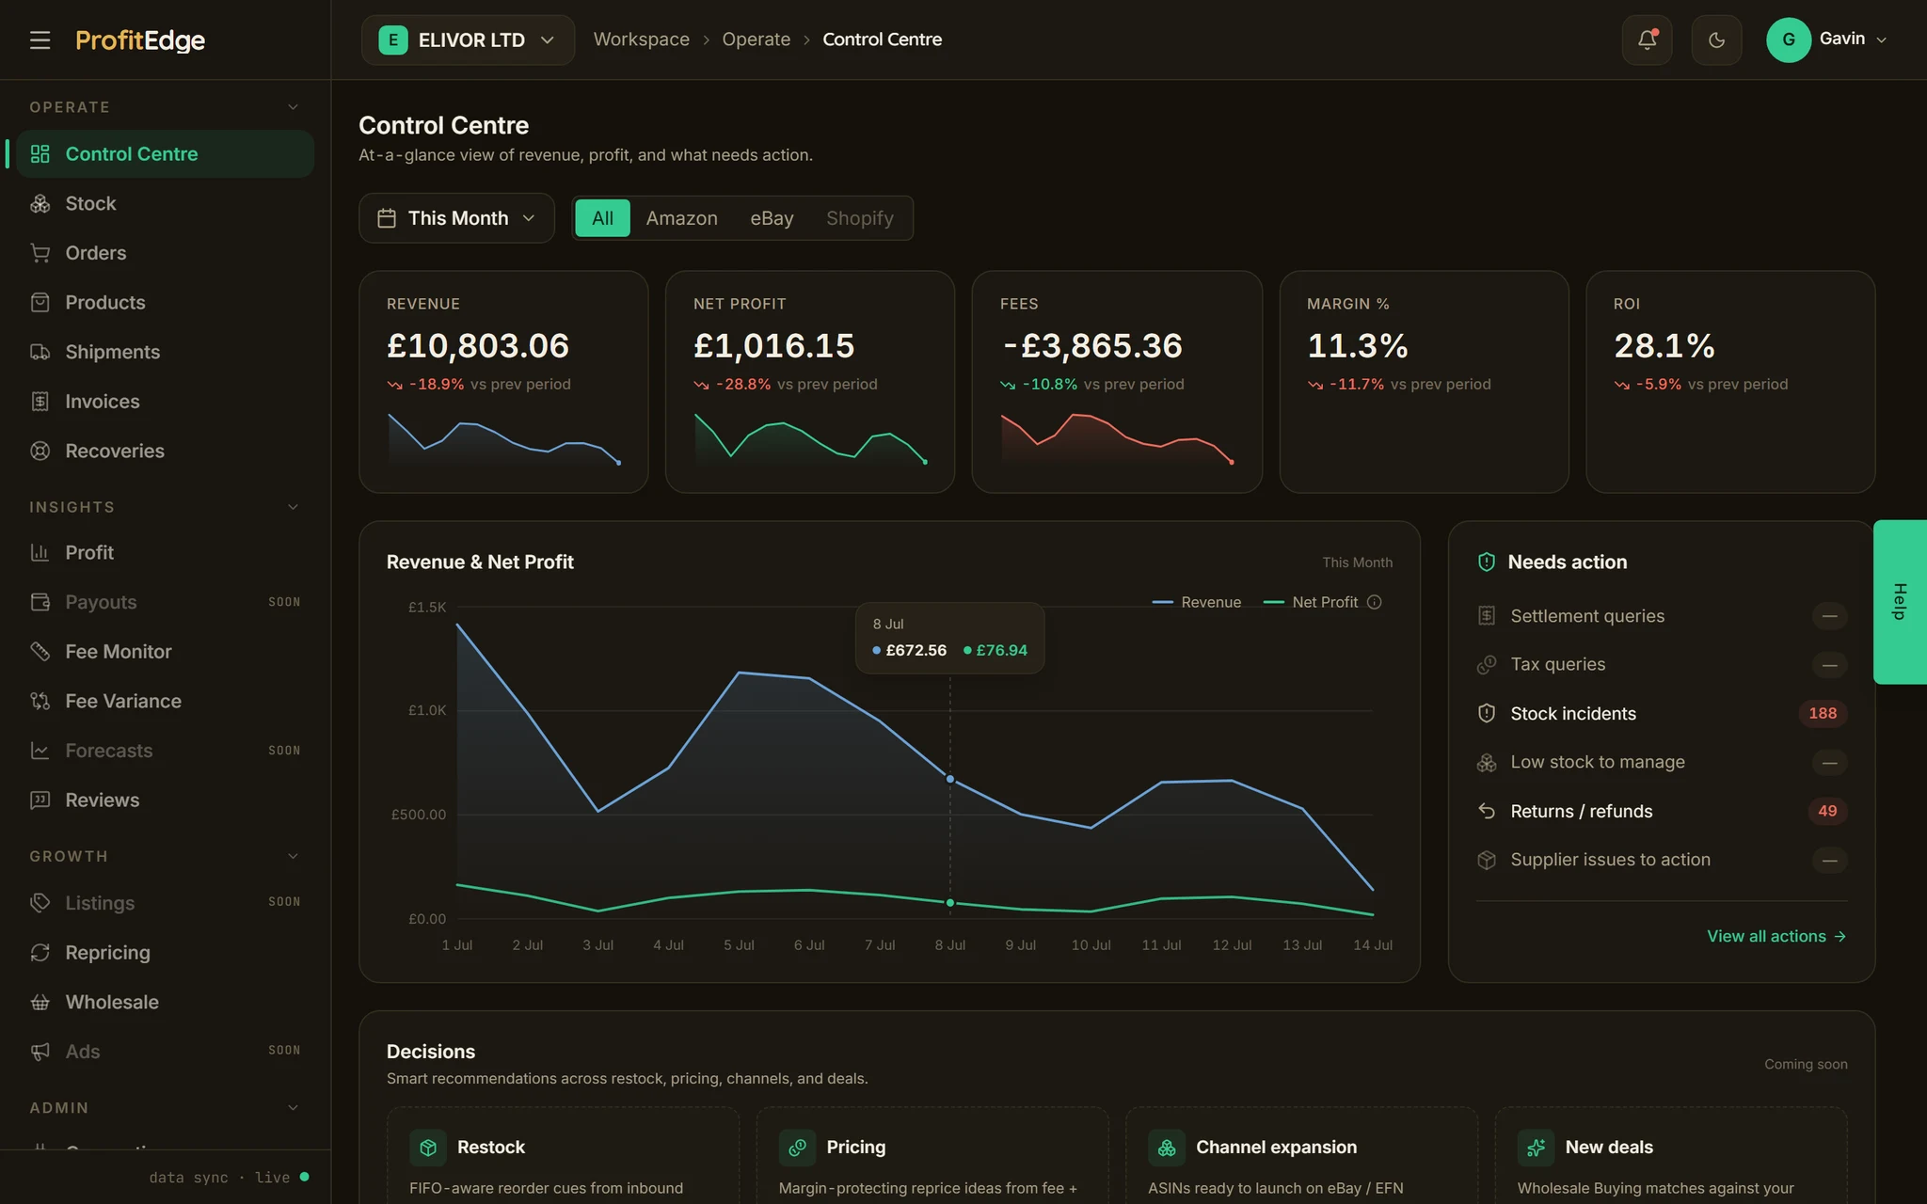Click the New deals sparkle icon
Image resolution: width=1927 pixels, height=1204 pixels.
pyautogui.click(x=1536, y=1148)
